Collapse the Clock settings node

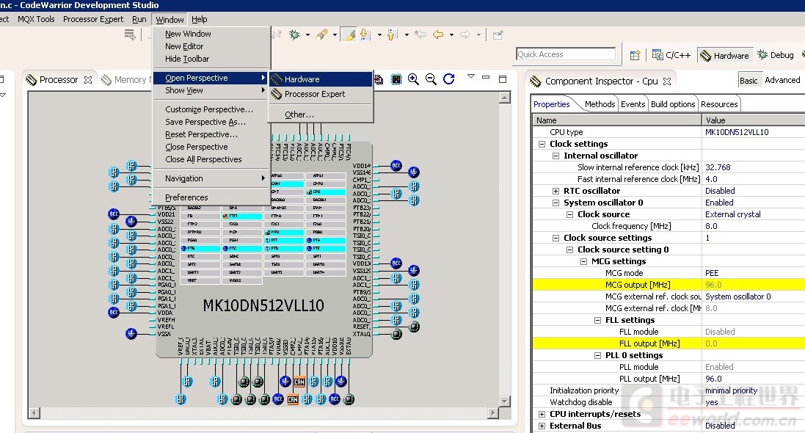[x=542, y=145]
